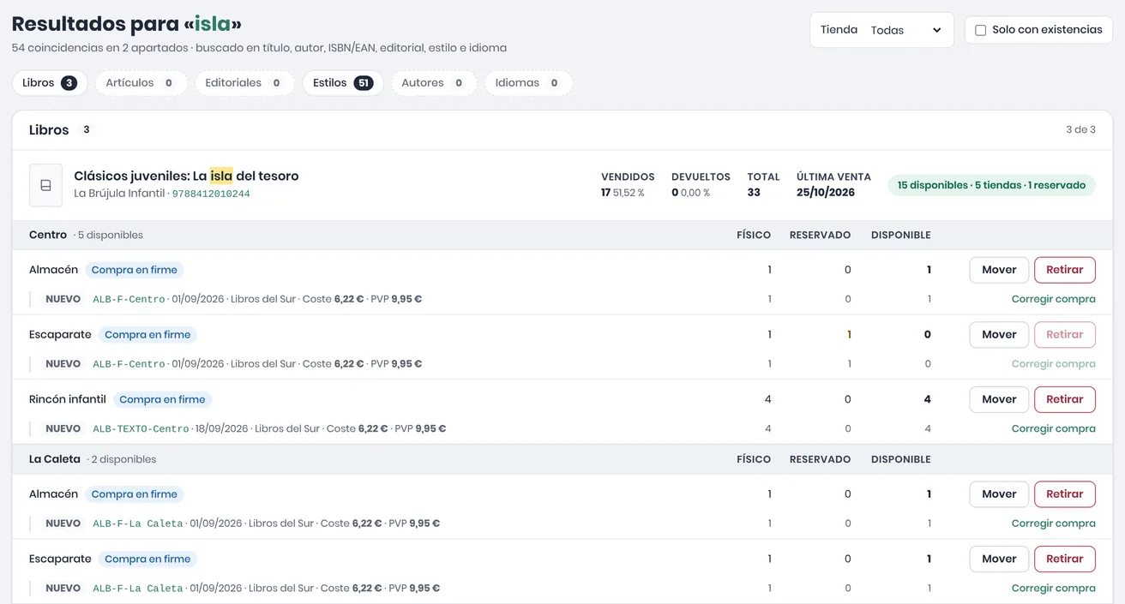Click Retirar for La Caleta Escaparate
Screen dimensions: 1125x604
click(1064, 559)
